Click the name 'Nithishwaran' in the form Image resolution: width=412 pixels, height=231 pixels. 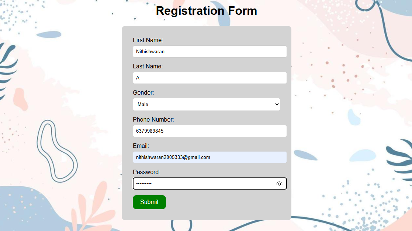(x=150, y=52)
